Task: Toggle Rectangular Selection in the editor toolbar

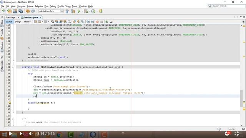Action: point(69,22)
